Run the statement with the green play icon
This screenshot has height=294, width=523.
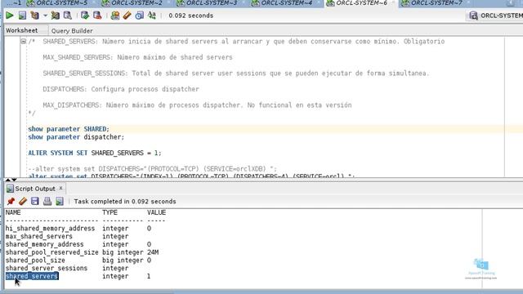click(x=9, y=16)
